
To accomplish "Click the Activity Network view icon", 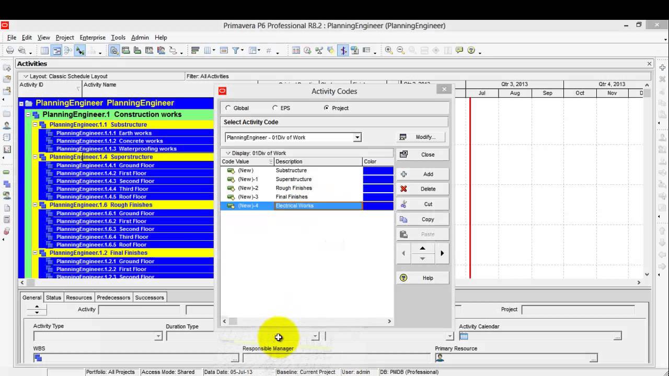I will coord(68,51).
